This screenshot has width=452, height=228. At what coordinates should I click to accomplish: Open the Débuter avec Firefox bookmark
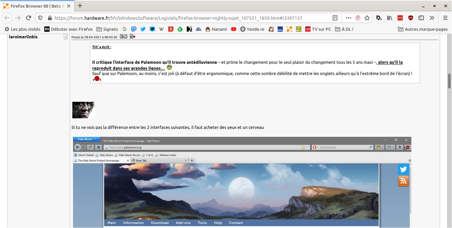(x=68, y=29)
